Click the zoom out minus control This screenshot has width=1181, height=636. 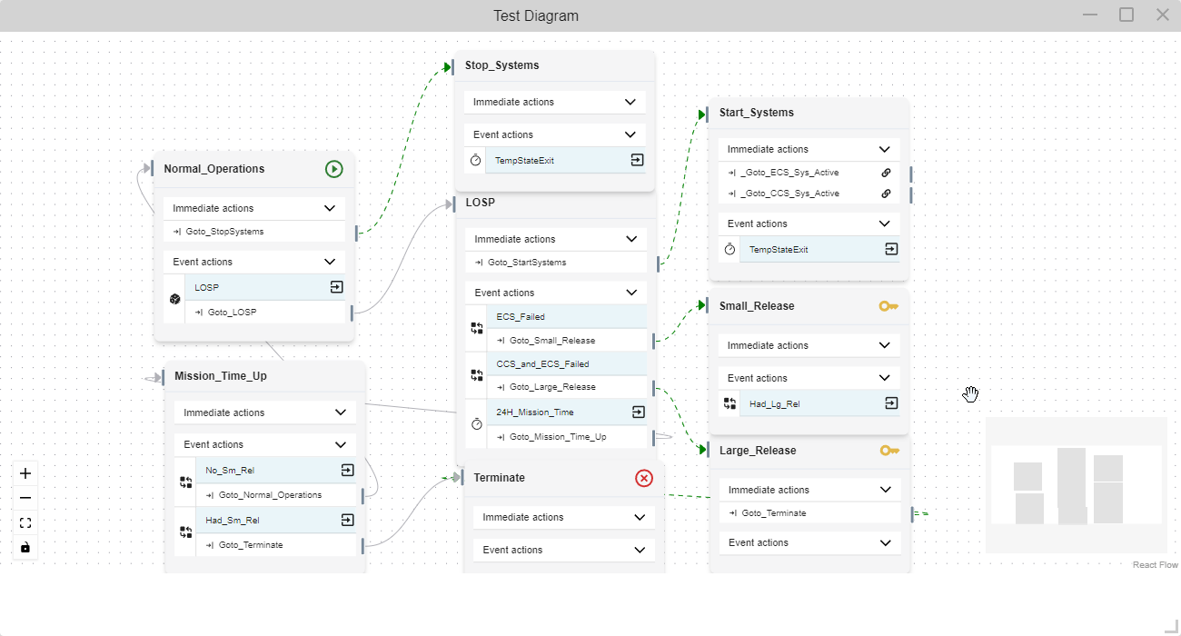click(25, 498)
